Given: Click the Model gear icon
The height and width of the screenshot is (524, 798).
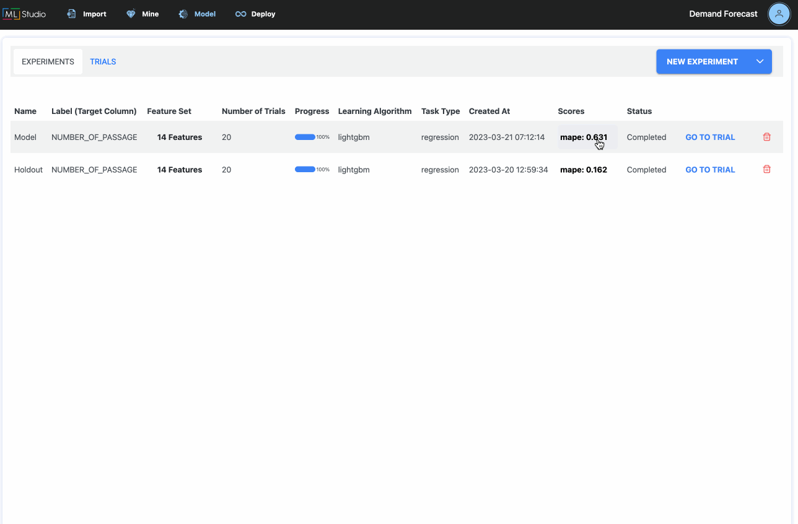Looking at the screenshot, I should [x=183, y=14].
